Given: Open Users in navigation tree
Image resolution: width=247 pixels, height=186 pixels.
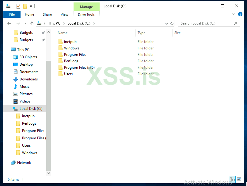Looking at the screenshot, I should (26, 145).
